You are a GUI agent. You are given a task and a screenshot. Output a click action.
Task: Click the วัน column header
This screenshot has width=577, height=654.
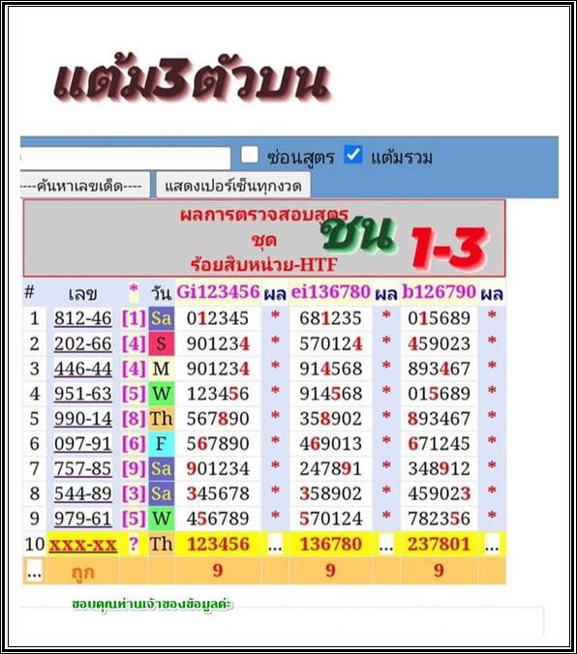click(x=161, y=293)
